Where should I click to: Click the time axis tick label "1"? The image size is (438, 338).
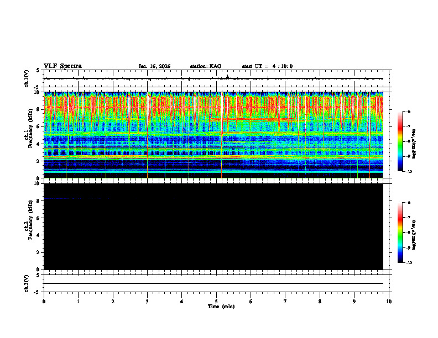point(78,302)
